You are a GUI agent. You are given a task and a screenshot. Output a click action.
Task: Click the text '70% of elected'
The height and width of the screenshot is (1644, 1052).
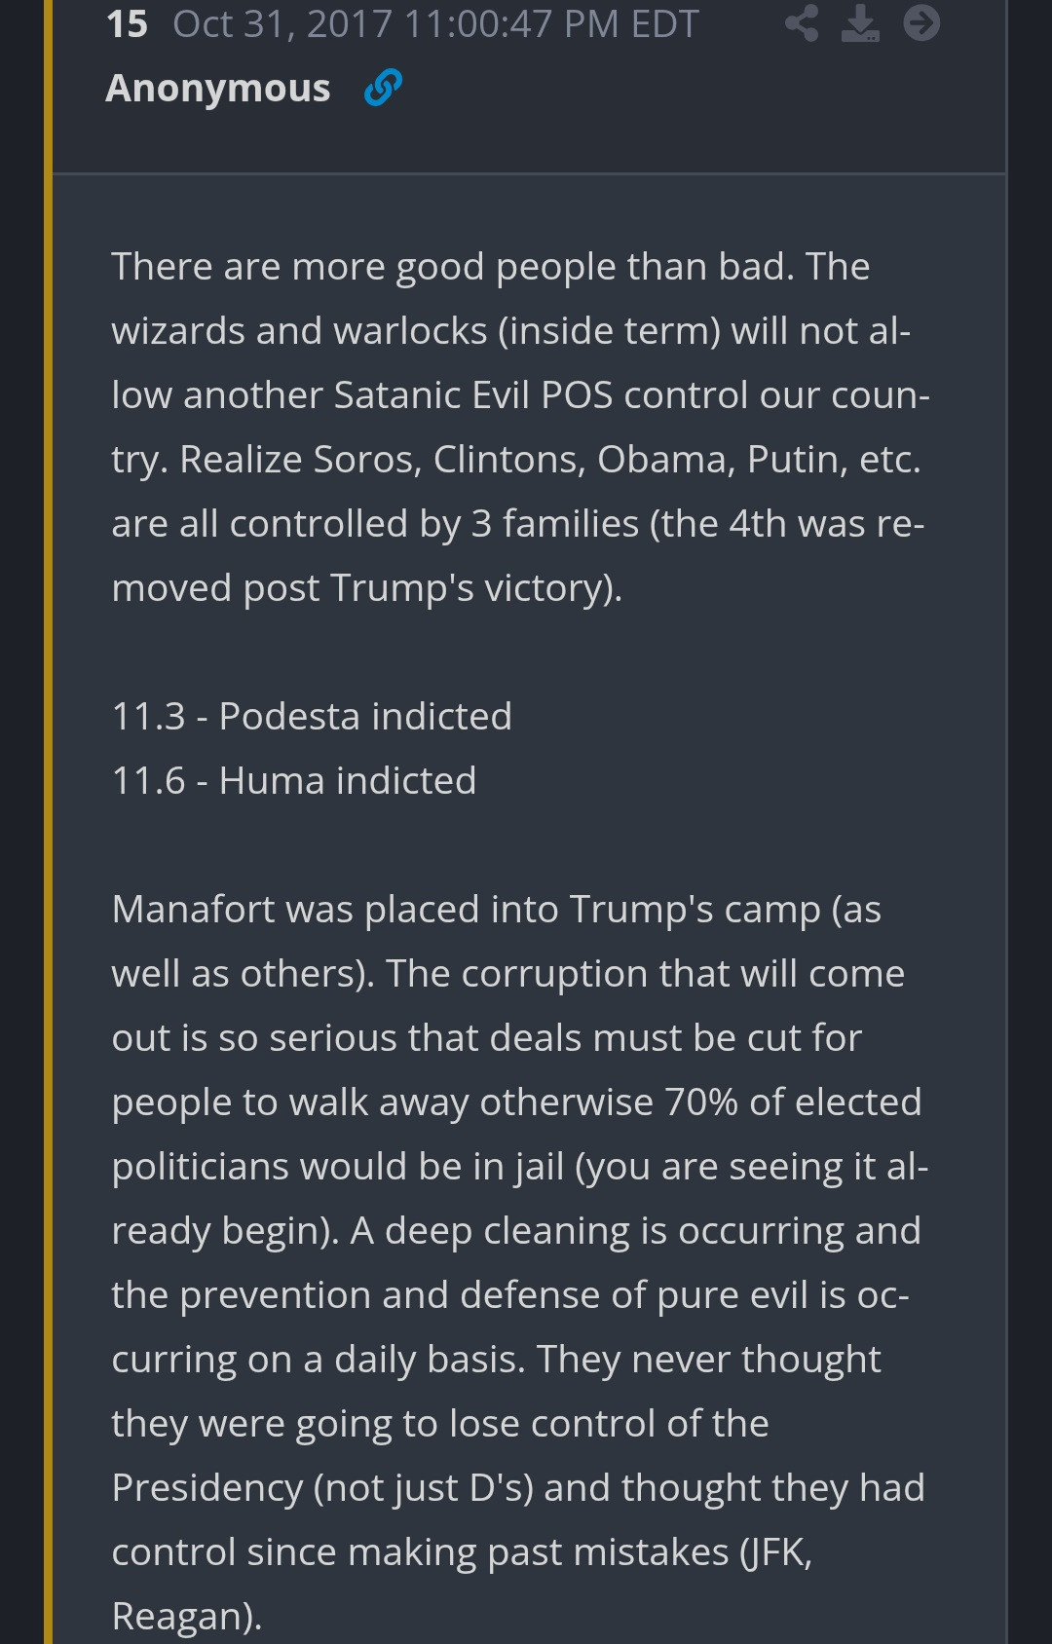(x=793, y=1102)
